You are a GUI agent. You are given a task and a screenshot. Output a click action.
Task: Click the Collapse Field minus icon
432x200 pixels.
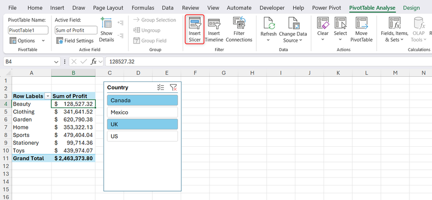pos(120,36)
